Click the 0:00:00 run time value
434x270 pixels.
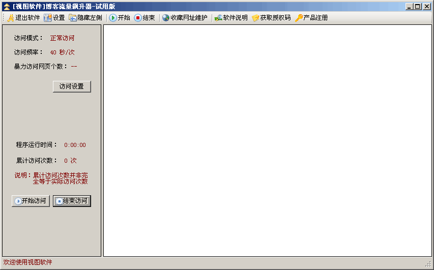click(75, 145)
